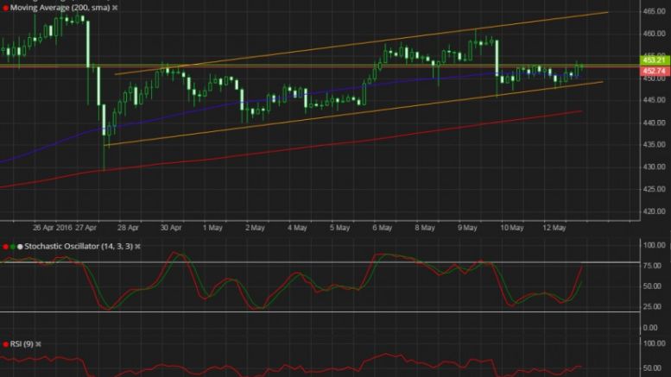Screen dimensions: 671x377
Task: Click the red Stochastic Oscillator color dot
Action: pos(4,247)
